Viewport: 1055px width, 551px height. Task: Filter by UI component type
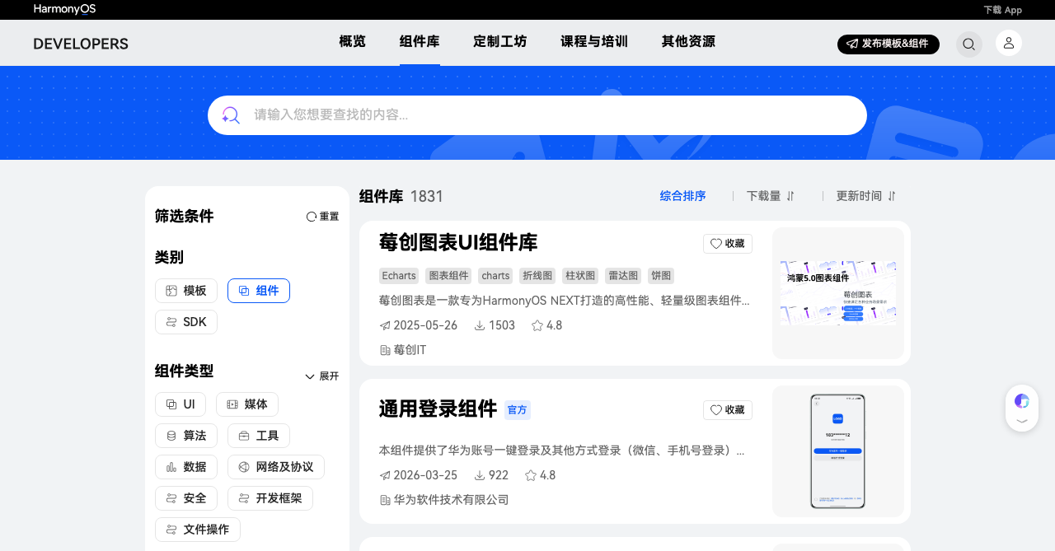point(181,404)
